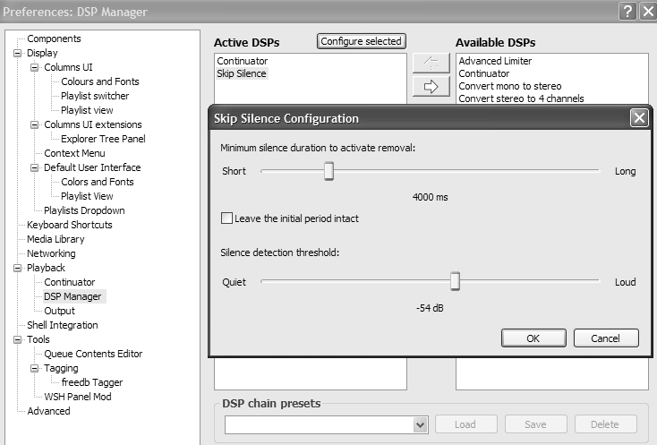
Task: Select Continuator in the Active DSPs list
Action: pyautogui.click(x=243, y=61)
